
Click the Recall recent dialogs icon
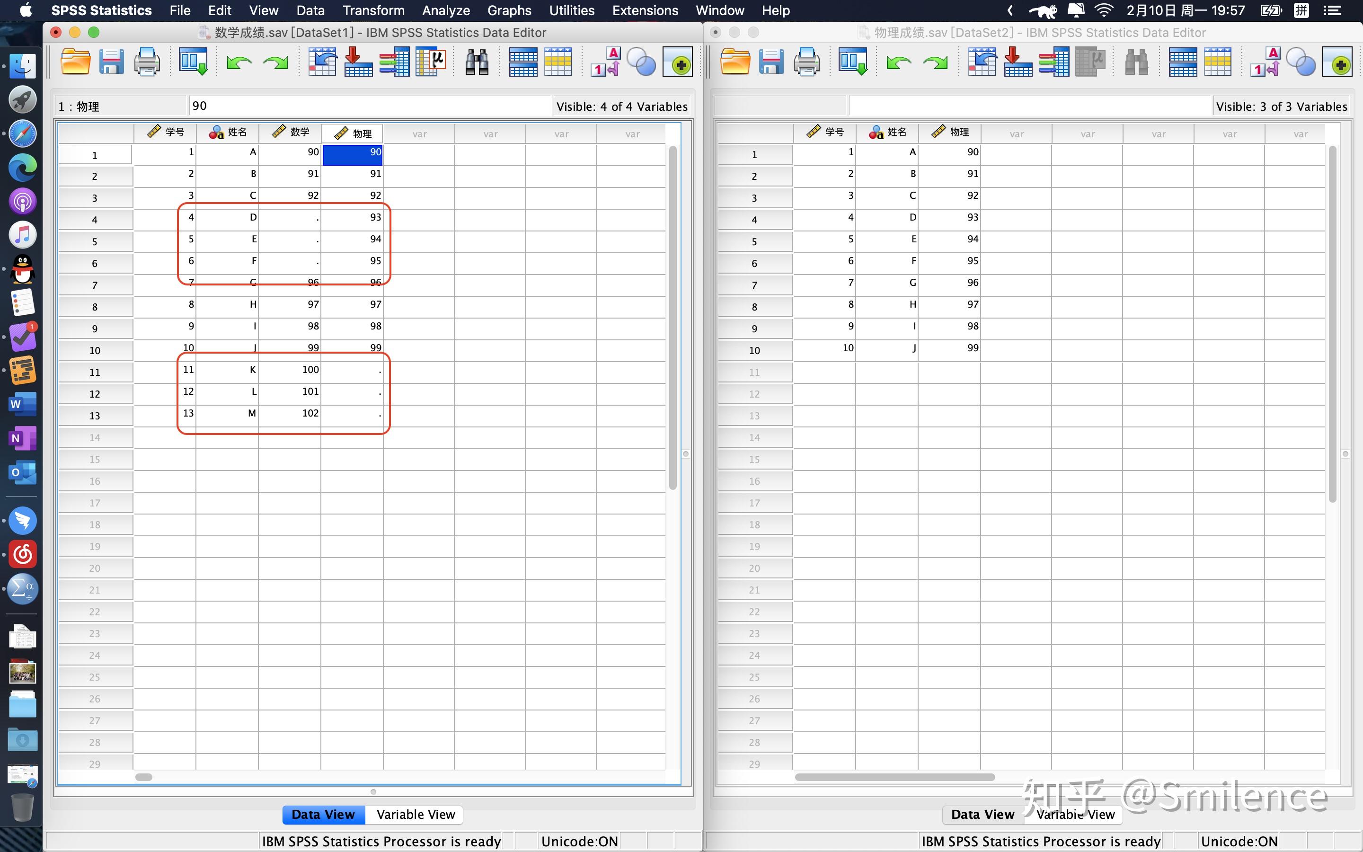(193, 62)
